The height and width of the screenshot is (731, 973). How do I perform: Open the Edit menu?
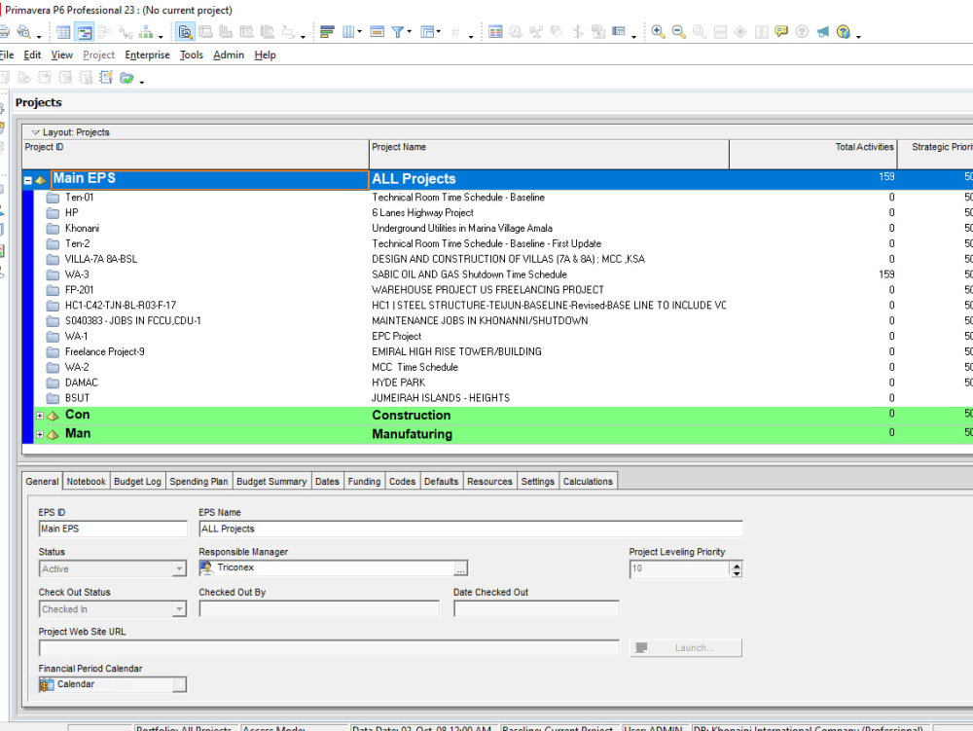[32, 55]
